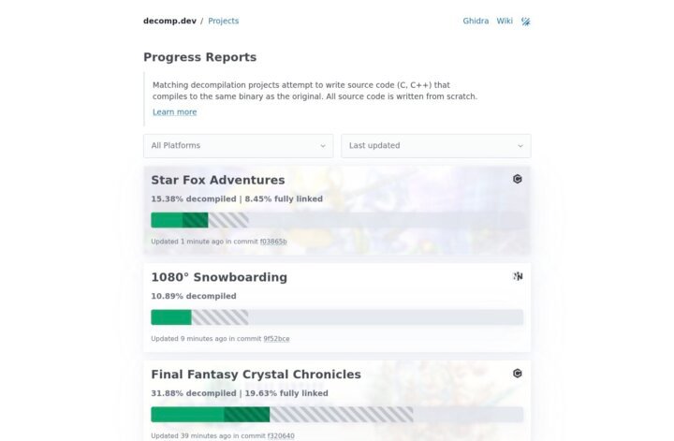The width and height of the screenshot is (674, 441).
Task: Click the GameCube icon on Star Fox Adventures
Action: point(518,179)
